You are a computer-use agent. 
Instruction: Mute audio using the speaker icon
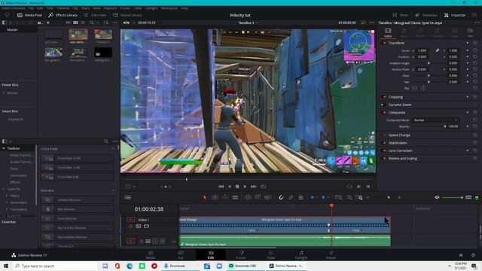tap(437, 197)
